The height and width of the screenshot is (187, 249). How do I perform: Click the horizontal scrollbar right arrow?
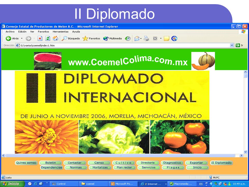241,156
